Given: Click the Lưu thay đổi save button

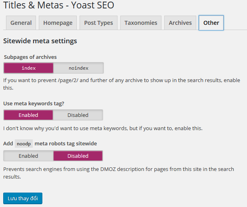Looking at the screenshot, I should pyautogui.click(x=23, y=198).
